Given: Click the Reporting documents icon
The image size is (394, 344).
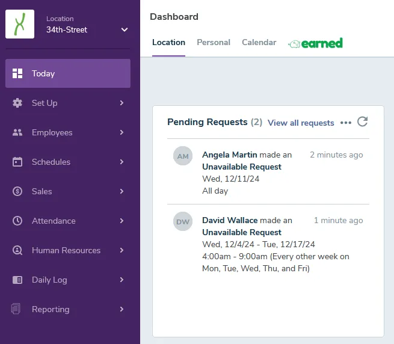Looking at the screenshot, I should pos(16,309).
